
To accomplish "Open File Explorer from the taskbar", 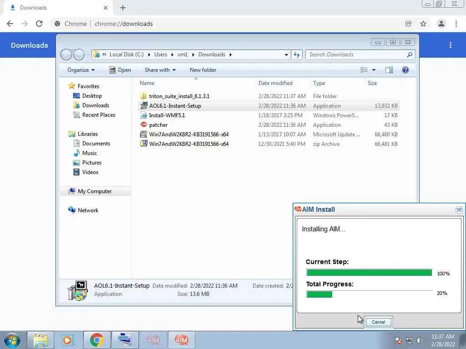I will click(41, 340).
